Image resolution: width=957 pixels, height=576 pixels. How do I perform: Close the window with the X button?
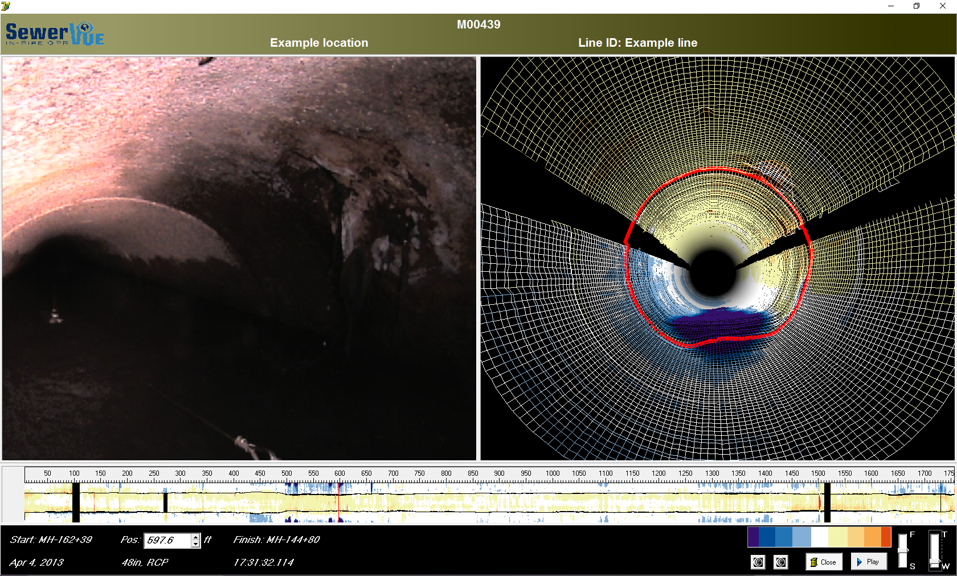943,6
